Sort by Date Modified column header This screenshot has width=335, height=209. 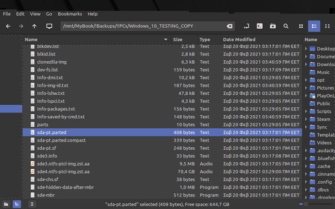[x=261, y=40]
